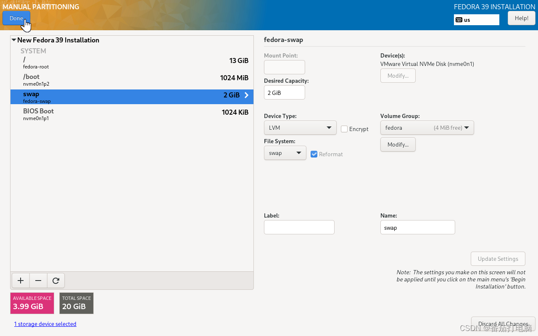Select the BIOS Boot partition
Viewport: 538px width, 336px height.
point(132,114)
